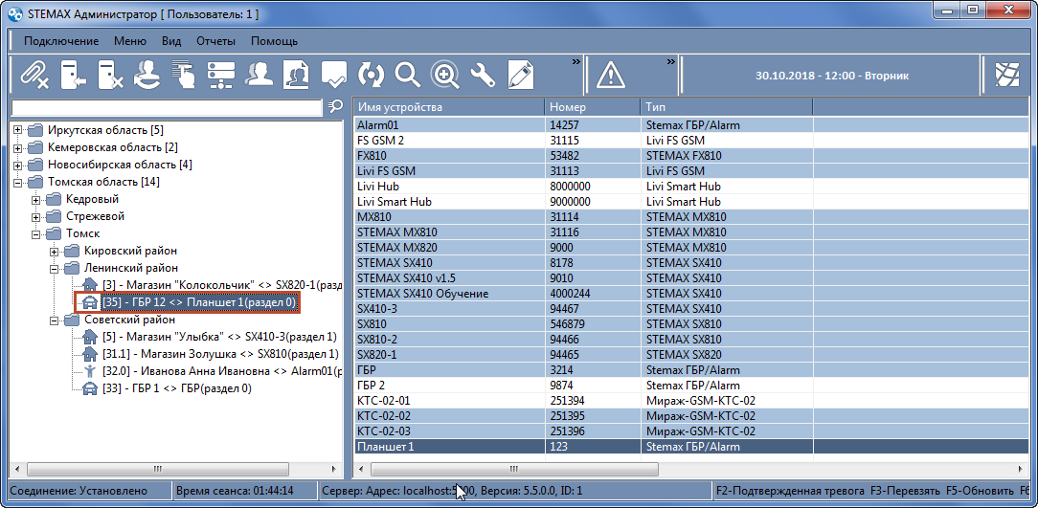The width and height of the screenshot is (1038, 508).
Task: Collapse the Советский район folder
Action: pos(55,320)
